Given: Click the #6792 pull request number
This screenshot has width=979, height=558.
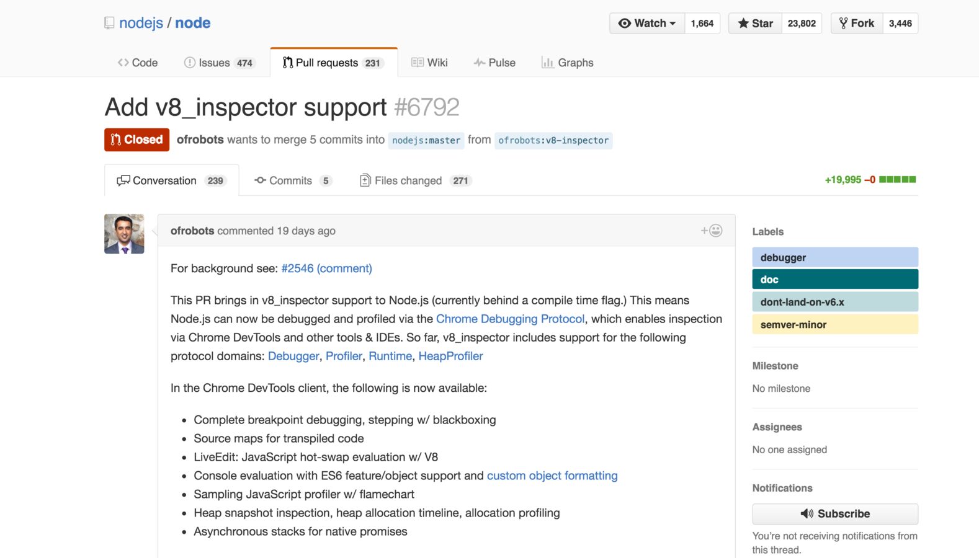Looking at the screenshot, I should tap(427, 107).
